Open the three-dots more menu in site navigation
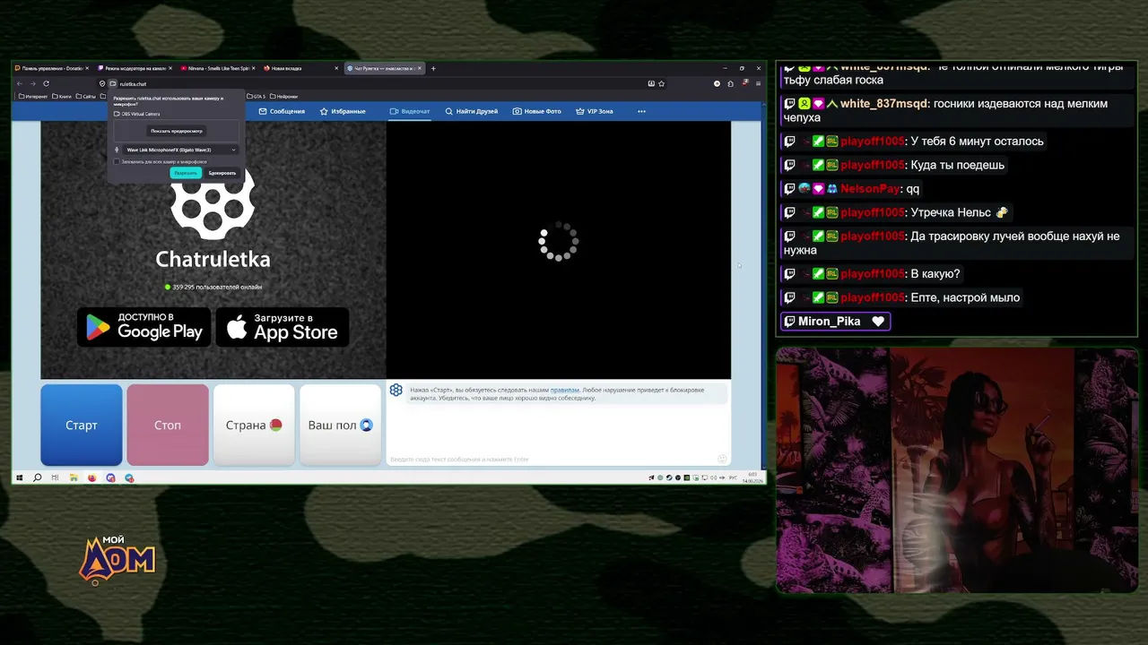The image size is (1148, 645). pos(641,111)
